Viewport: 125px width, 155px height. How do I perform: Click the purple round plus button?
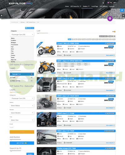pyautogui.click(x=110, y=19)
